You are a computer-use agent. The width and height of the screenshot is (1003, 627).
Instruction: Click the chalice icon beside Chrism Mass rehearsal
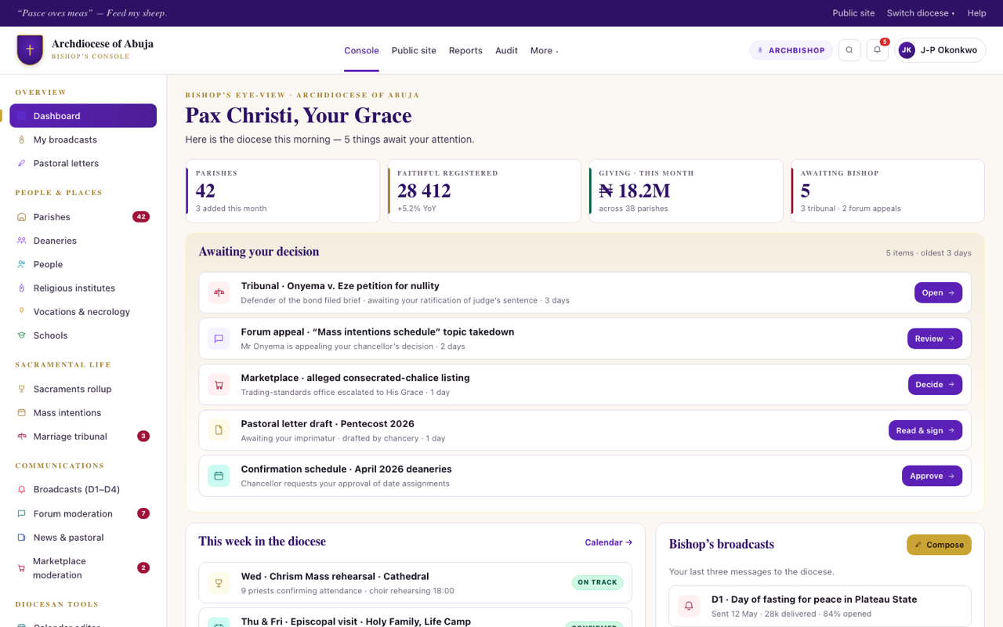pos(219,583)
